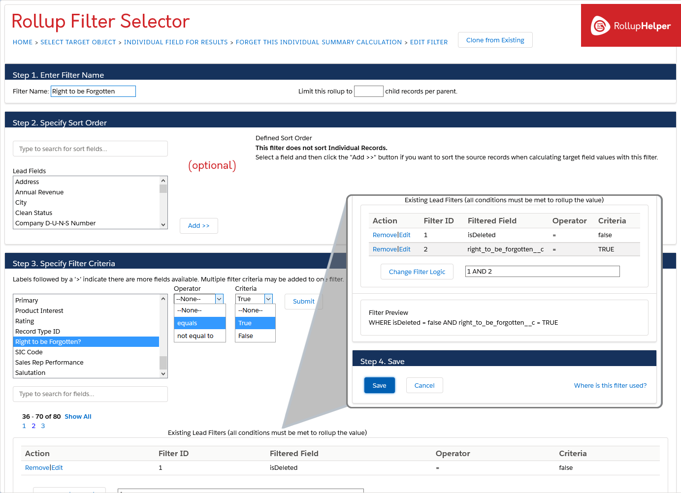Click the filter fields search box

pyautogui.click(x=90, y=394)
